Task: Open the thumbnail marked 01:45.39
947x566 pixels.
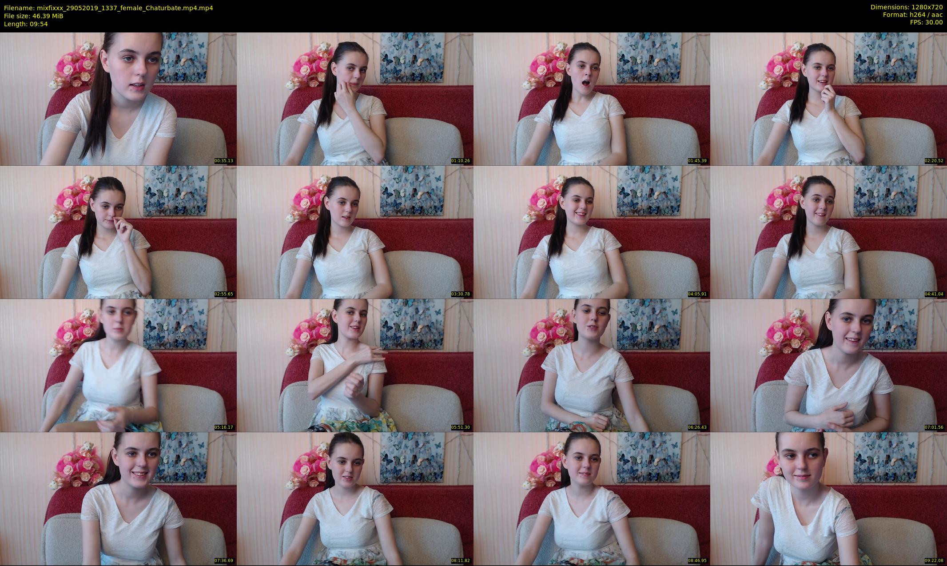Action: [x=592, y=99]
